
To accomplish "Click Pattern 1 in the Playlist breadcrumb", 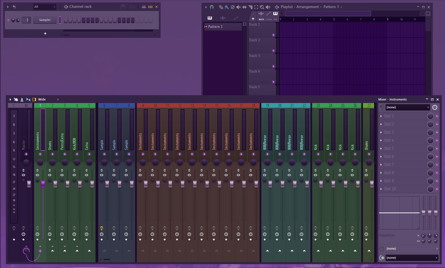I will [331, 7].
